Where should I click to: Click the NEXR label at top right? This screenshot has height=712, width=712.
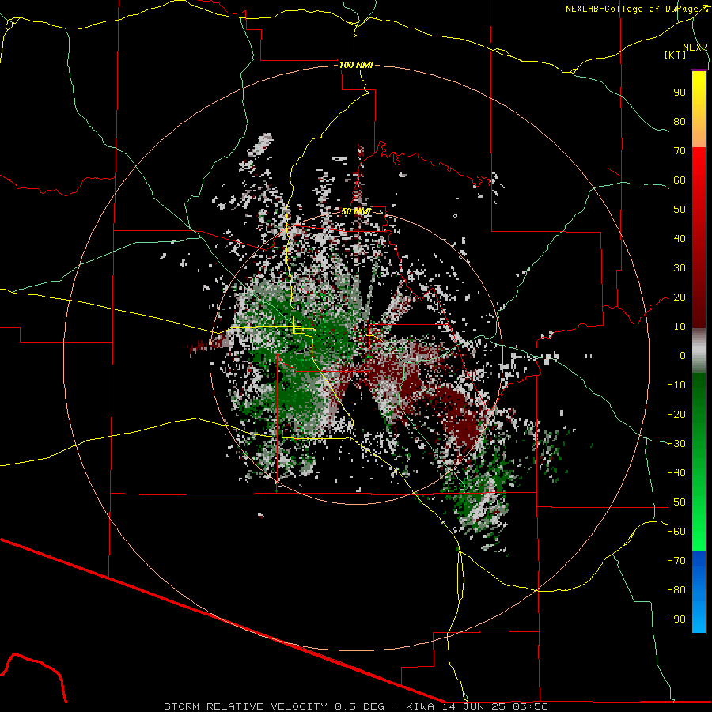[x=695, y=47]
